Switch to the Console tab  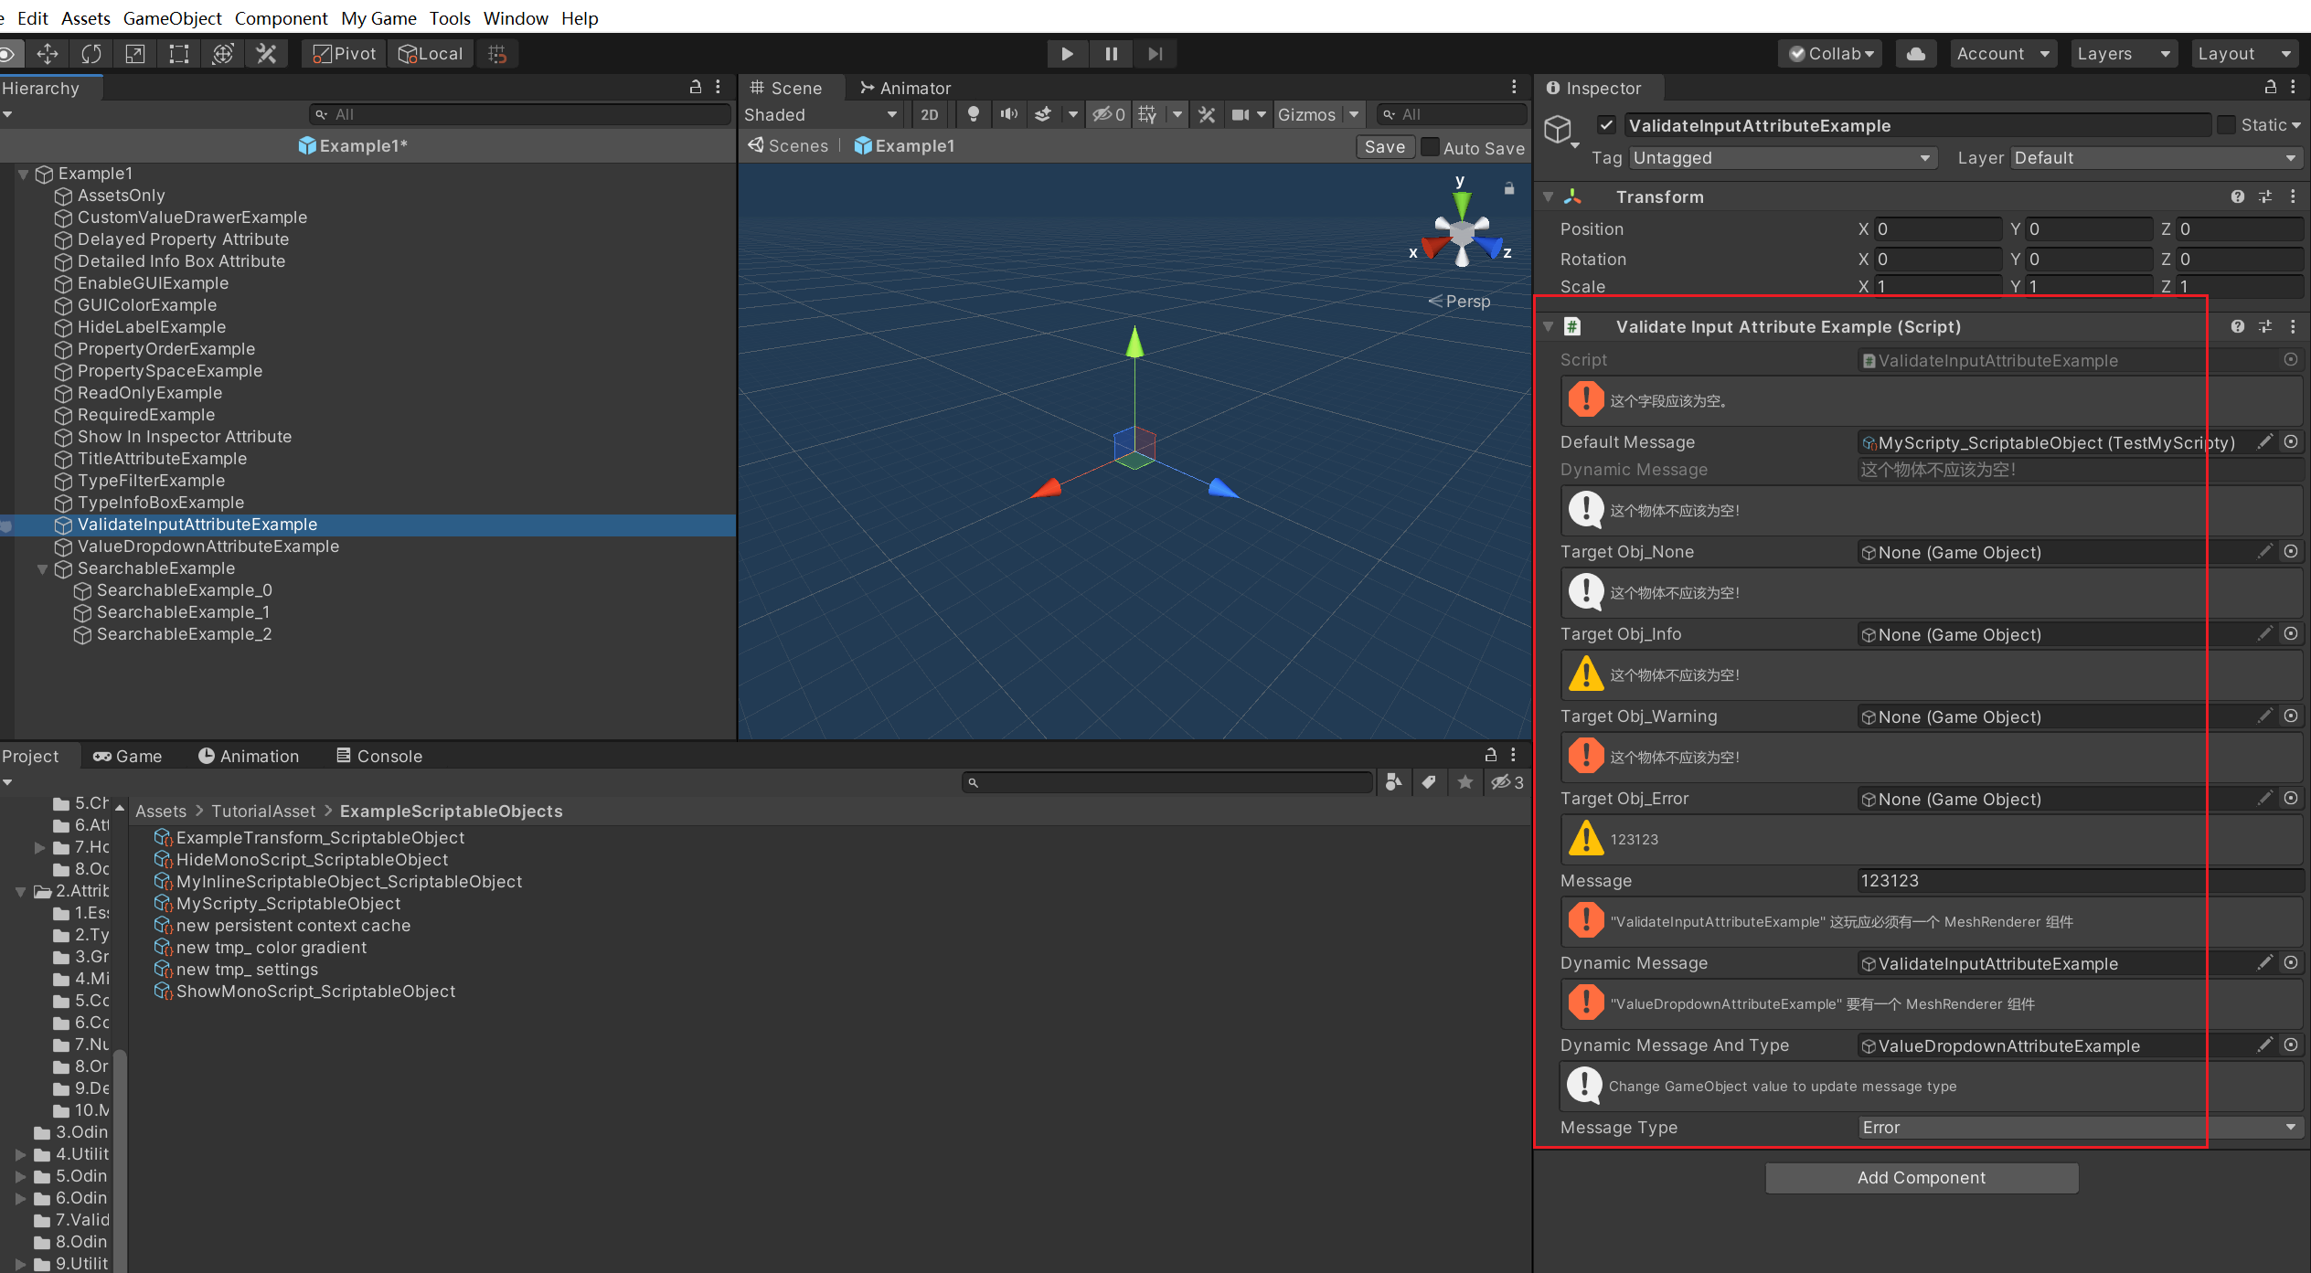pos(379,756)
